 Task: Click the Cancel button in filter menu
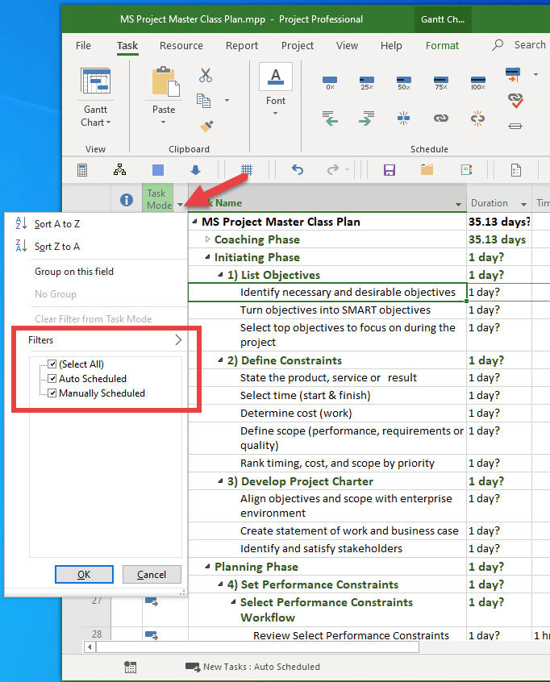point(152,575)
